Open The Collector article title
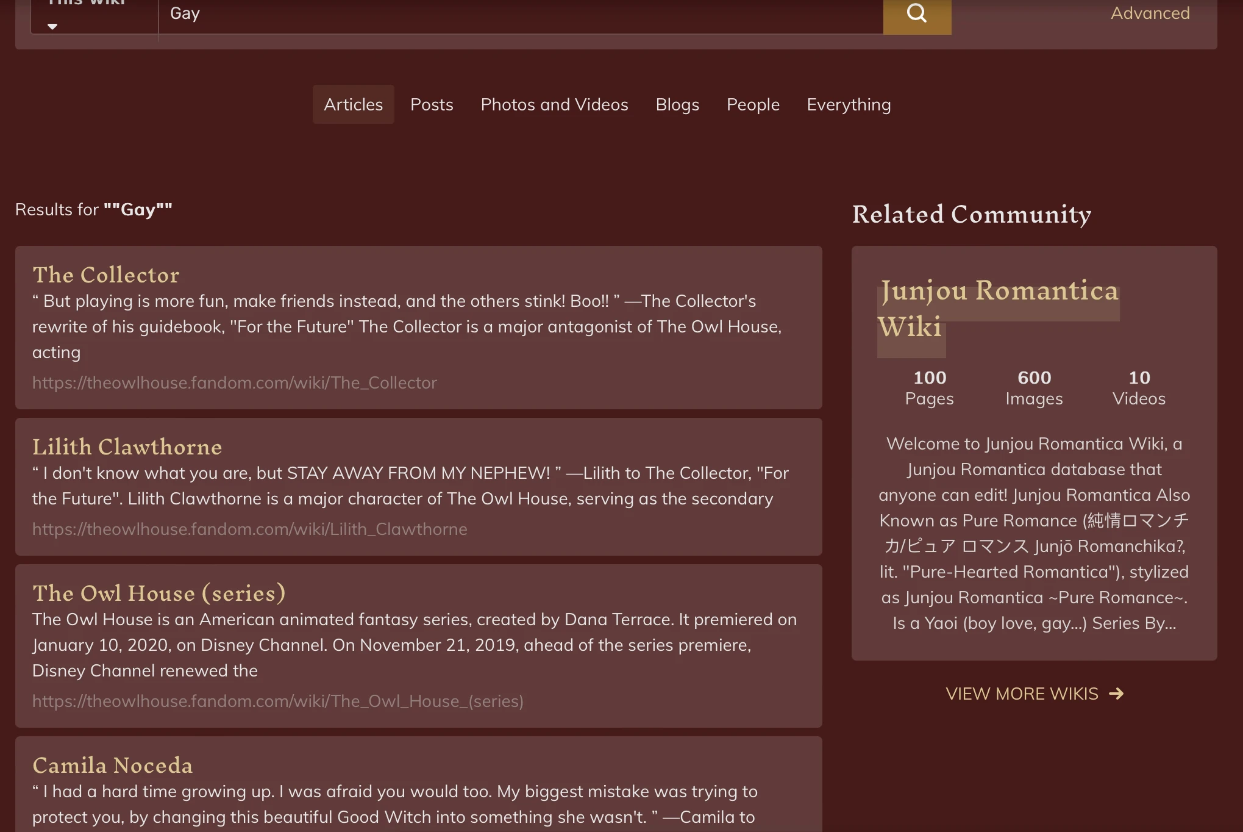The image size is (1243, 832). coord(106,274)
